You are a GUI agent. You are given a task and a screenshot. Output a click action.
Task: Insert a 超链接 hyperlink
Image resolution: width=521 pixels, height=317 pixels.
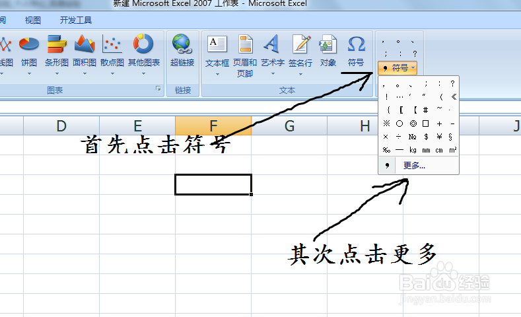click(x=182, y=50)
